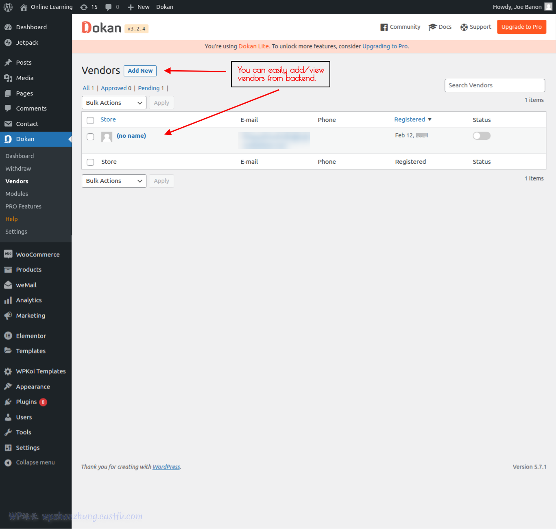Click the bottom Apply button
556x529 pixels.
click(161, 181)
